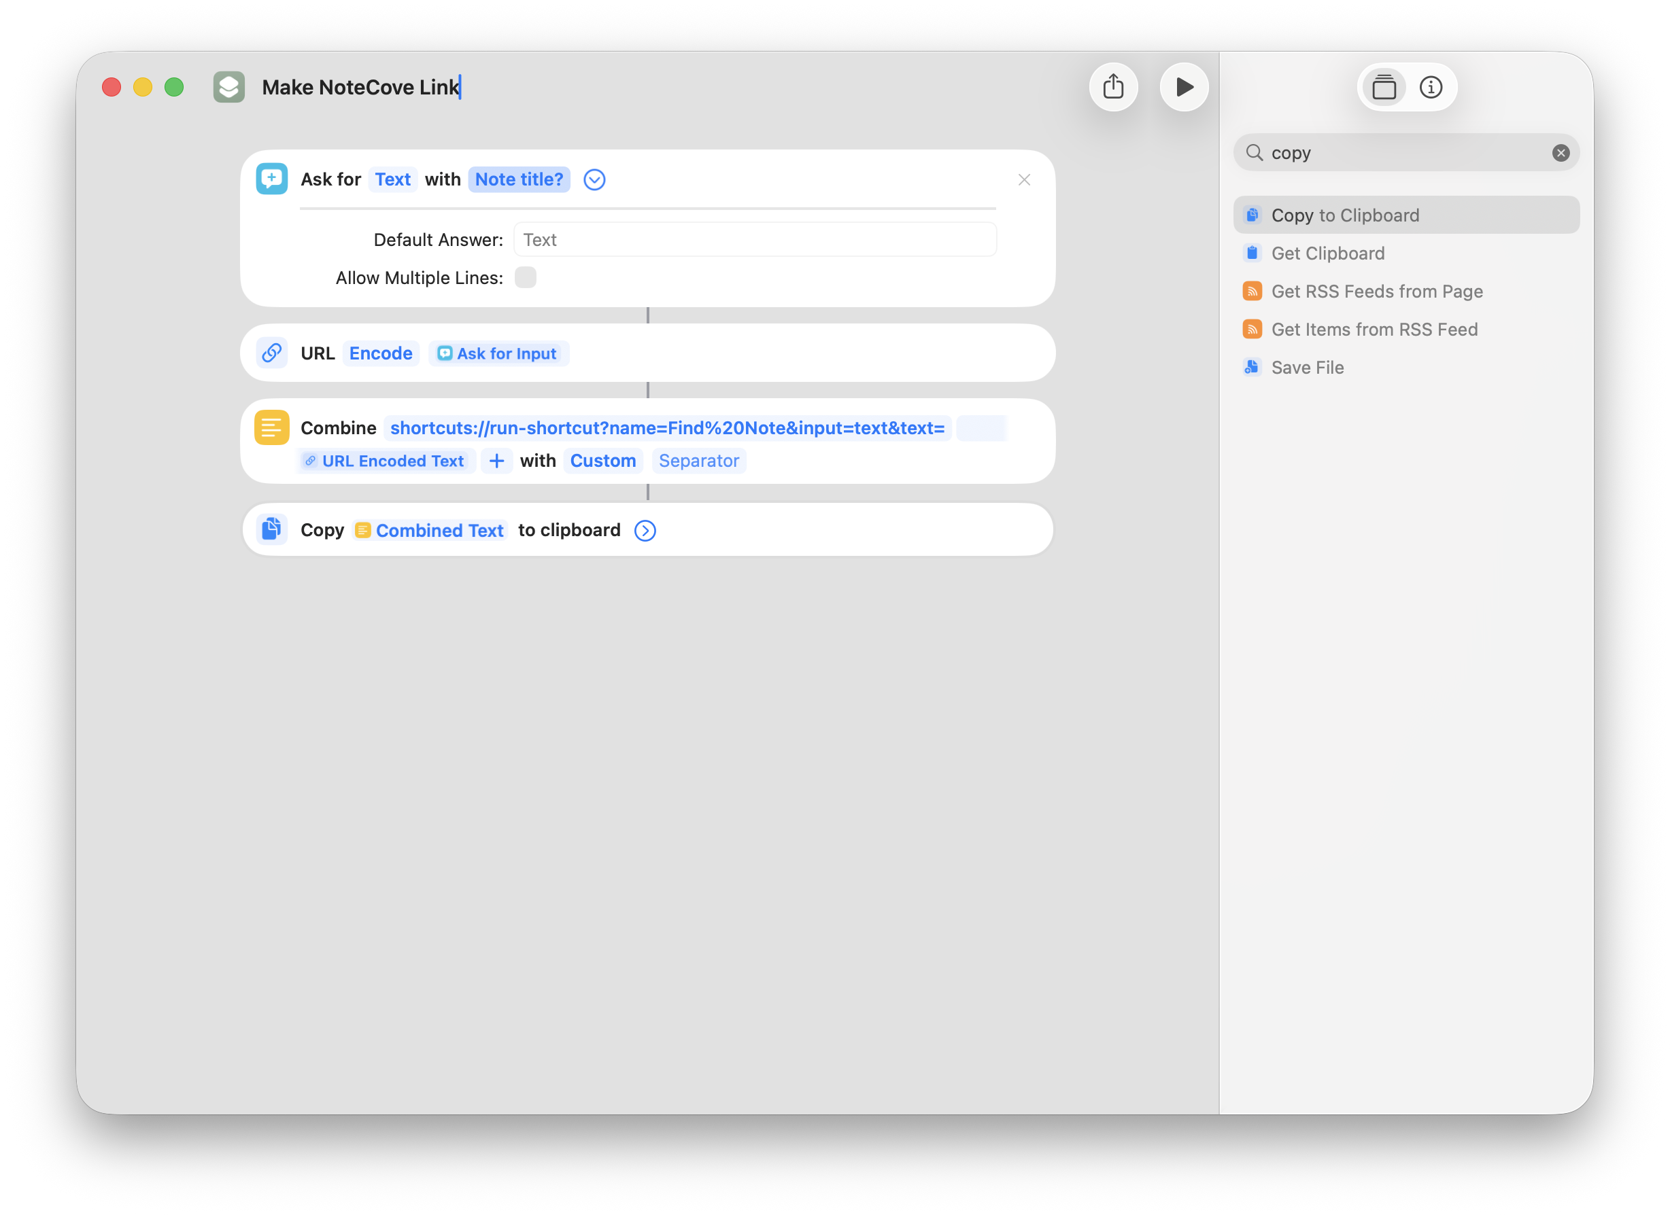Enable Allow Multiple Lines checkbox
Viewport: 1670px width, 1215px height.
pos(525,277)
